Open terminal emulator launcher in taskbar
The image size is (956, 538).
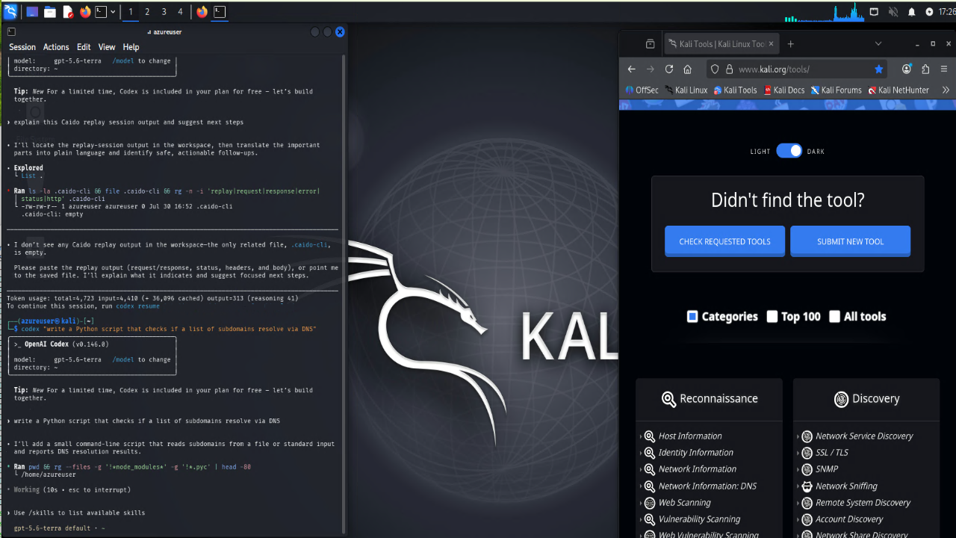point(102,12)
